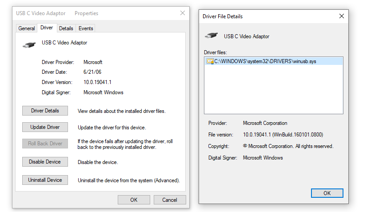Click the Disable Device button
This screenshot has width=375, height=212.
coord(45,162)
